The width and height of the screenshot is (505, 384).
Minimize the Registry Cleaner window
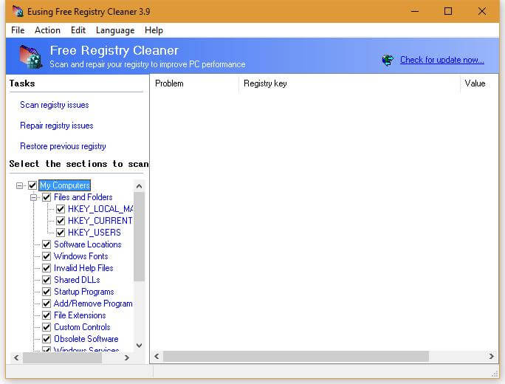(x=415, y=11)
